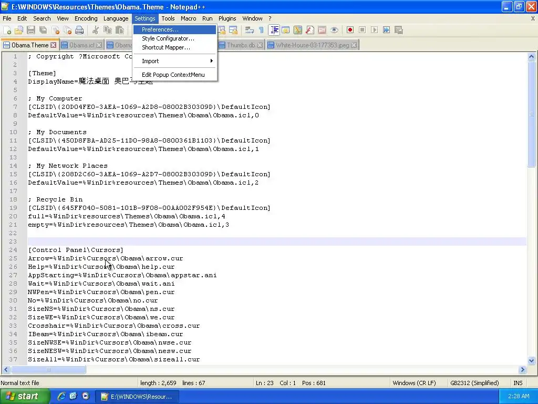This screenshot has height=404, width=538.
Task: Toggle the INS insert mode indicator
Action: pyautogui.click(x=518, y=383)
